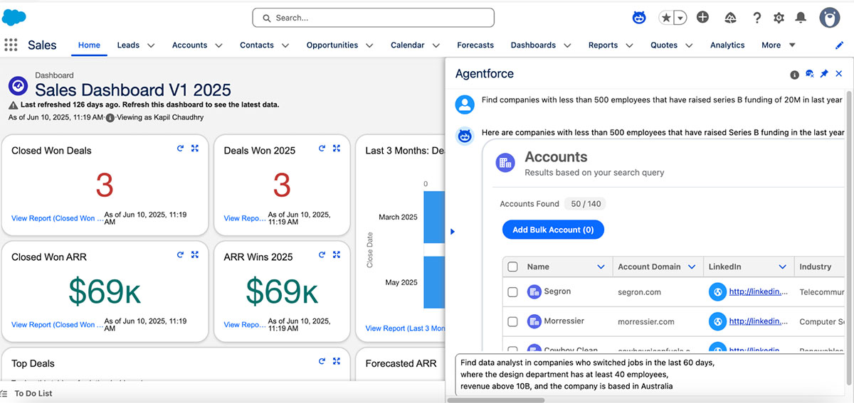Open the Help question mark icon
Image resolution: width=854 pixels, height=403 pixels.
[757, 18]
